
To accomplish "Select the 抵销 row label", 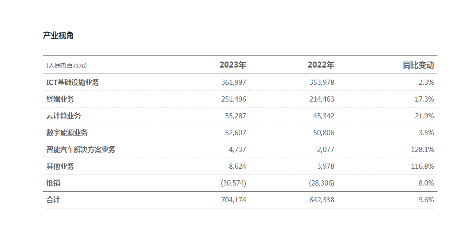I will (x=53, y=183).
